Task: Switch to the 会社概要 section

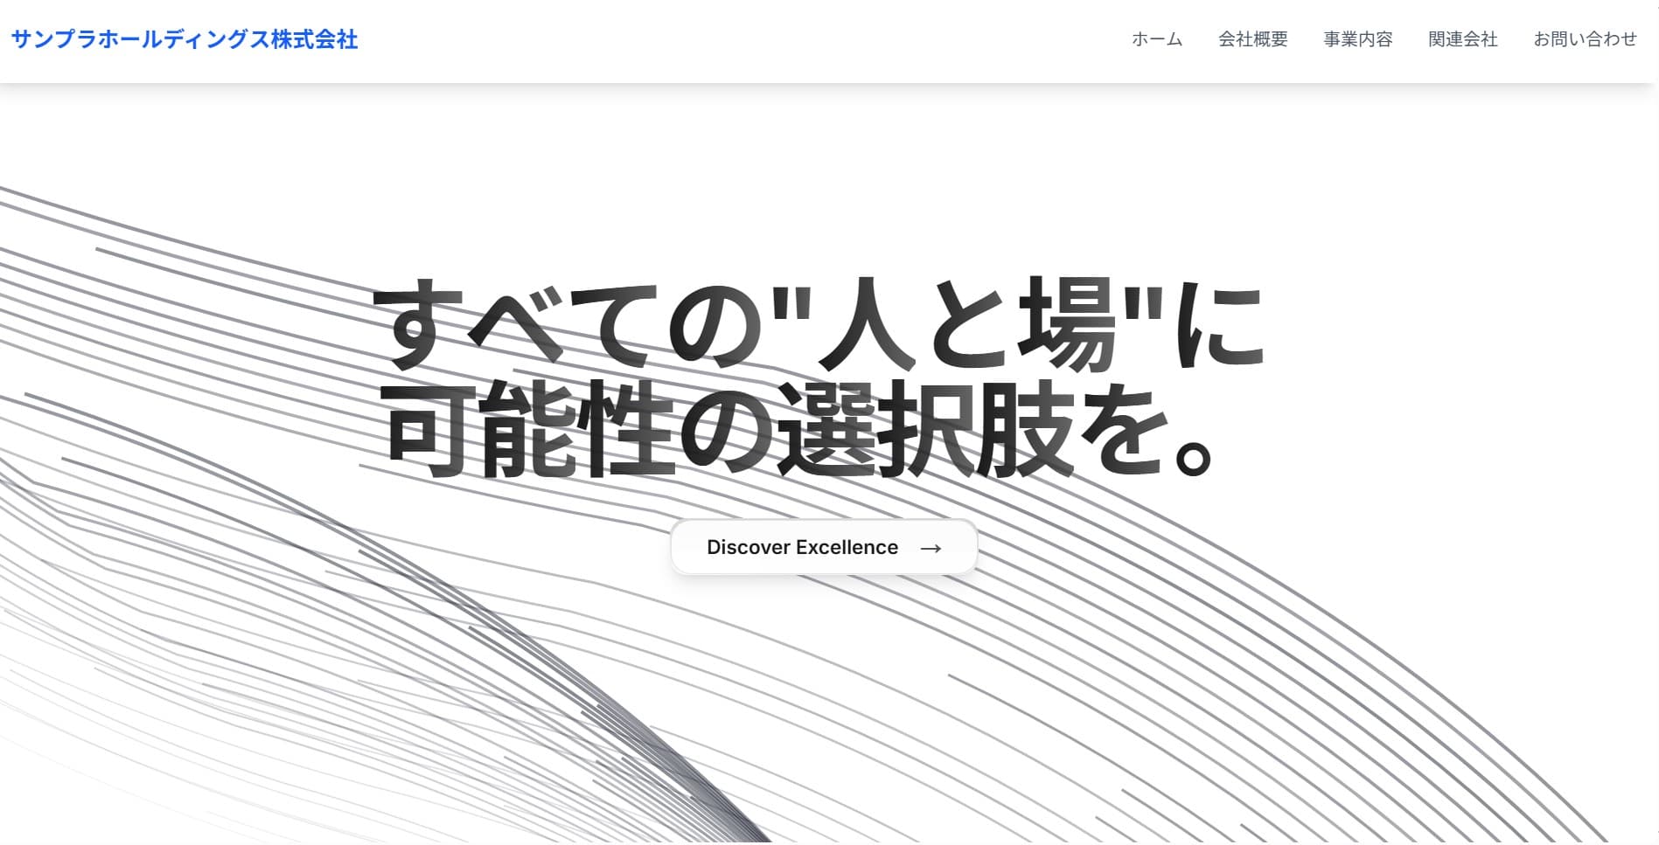Action: click(x=1252, y=39)
